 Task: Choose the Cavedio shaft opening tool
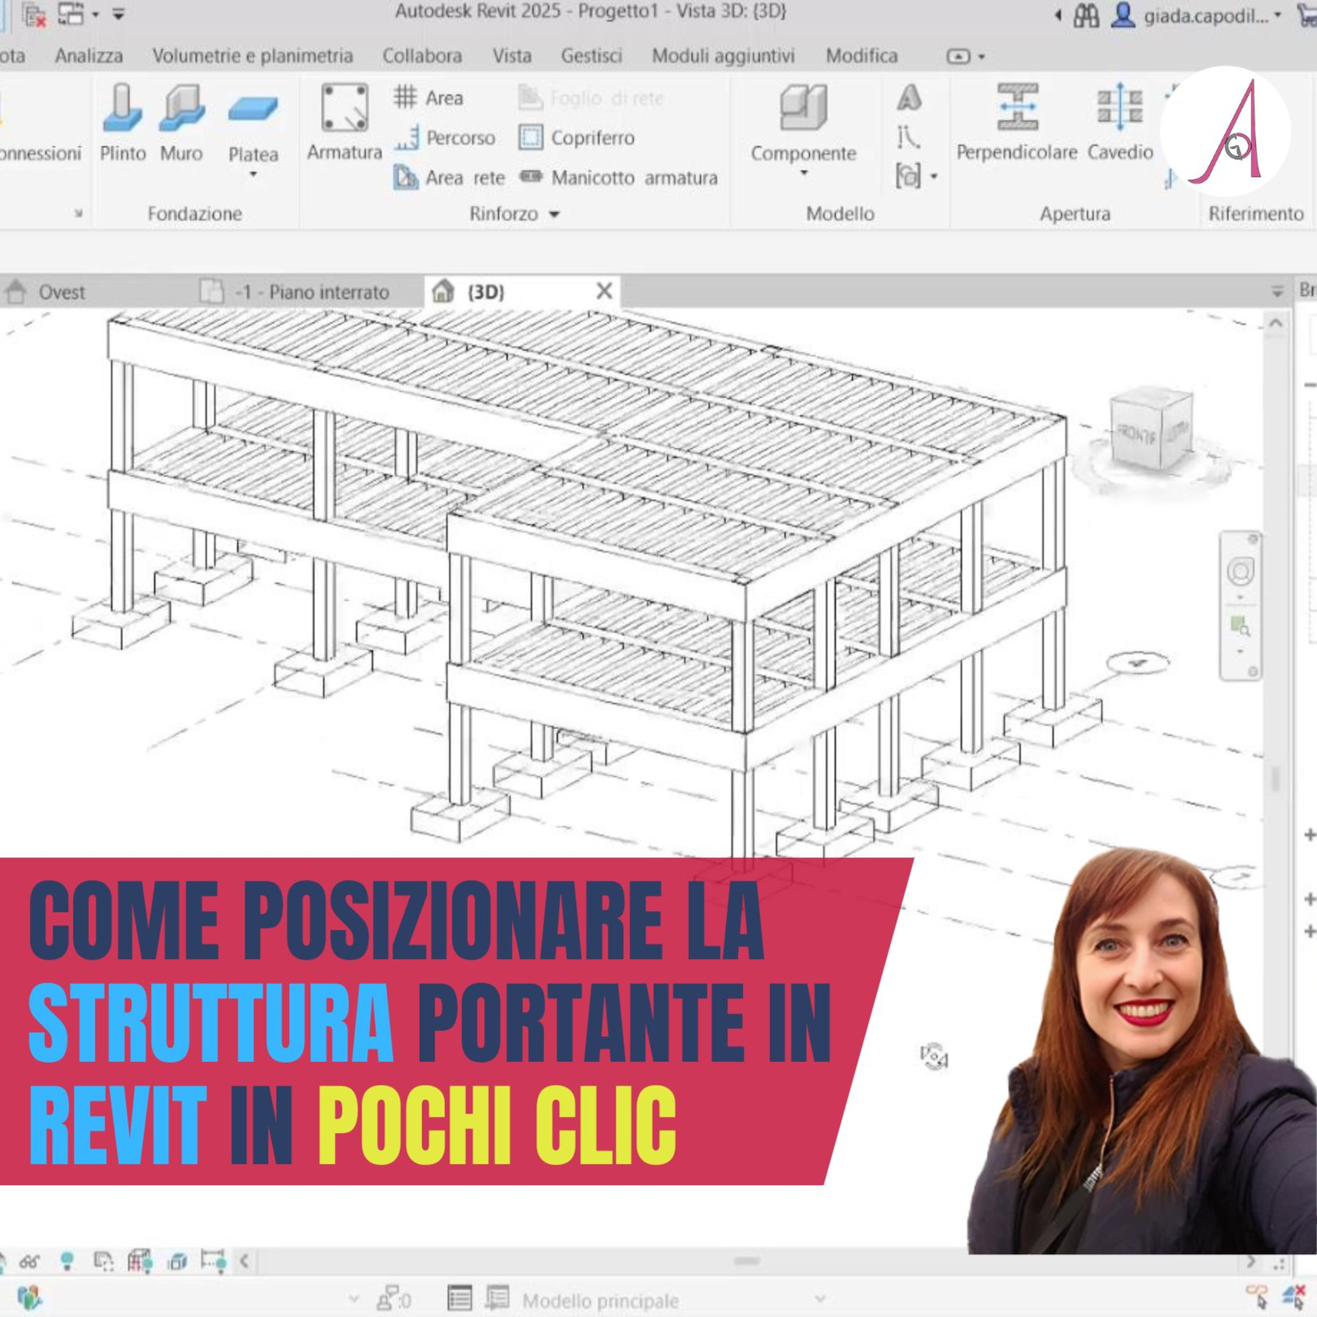coord(1120,123)
